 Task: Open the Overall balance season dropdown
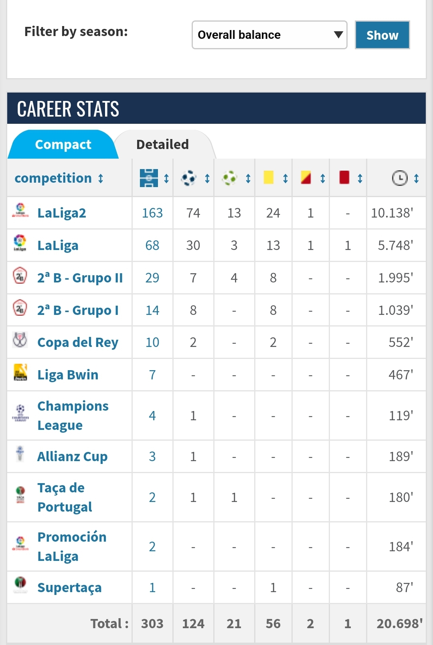point(269,35)
